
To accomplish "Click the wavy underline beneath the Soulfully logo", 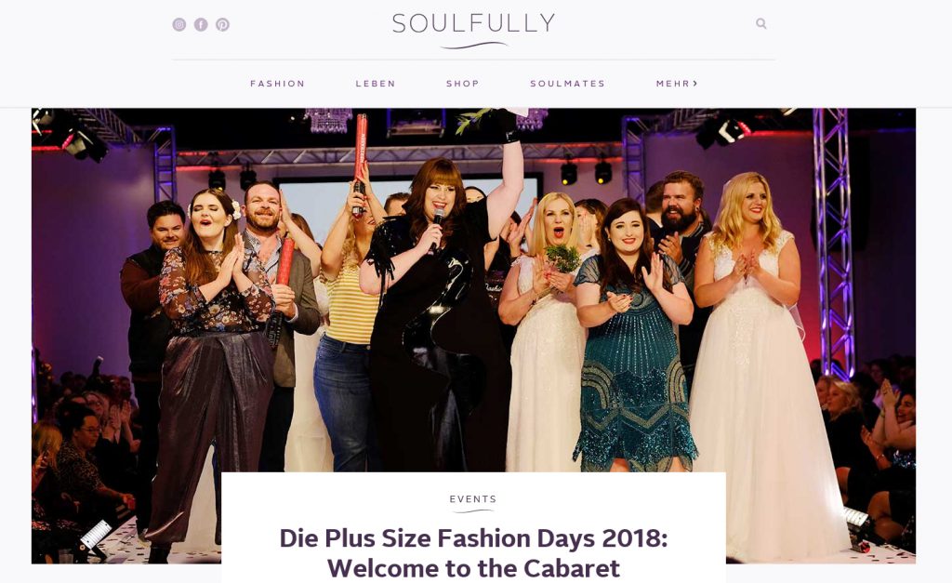I will point(473,46).
